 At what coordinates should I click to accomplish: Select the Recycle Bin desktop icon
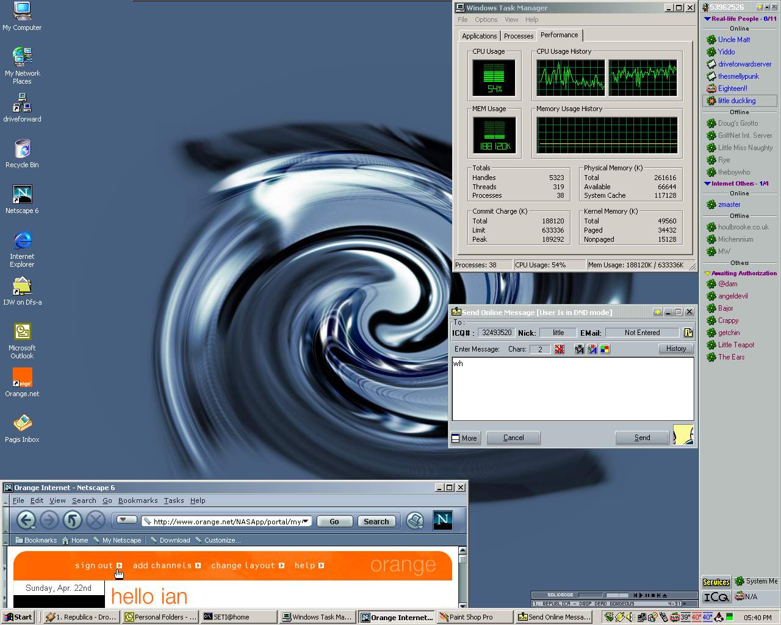click(x=22, y=150)
